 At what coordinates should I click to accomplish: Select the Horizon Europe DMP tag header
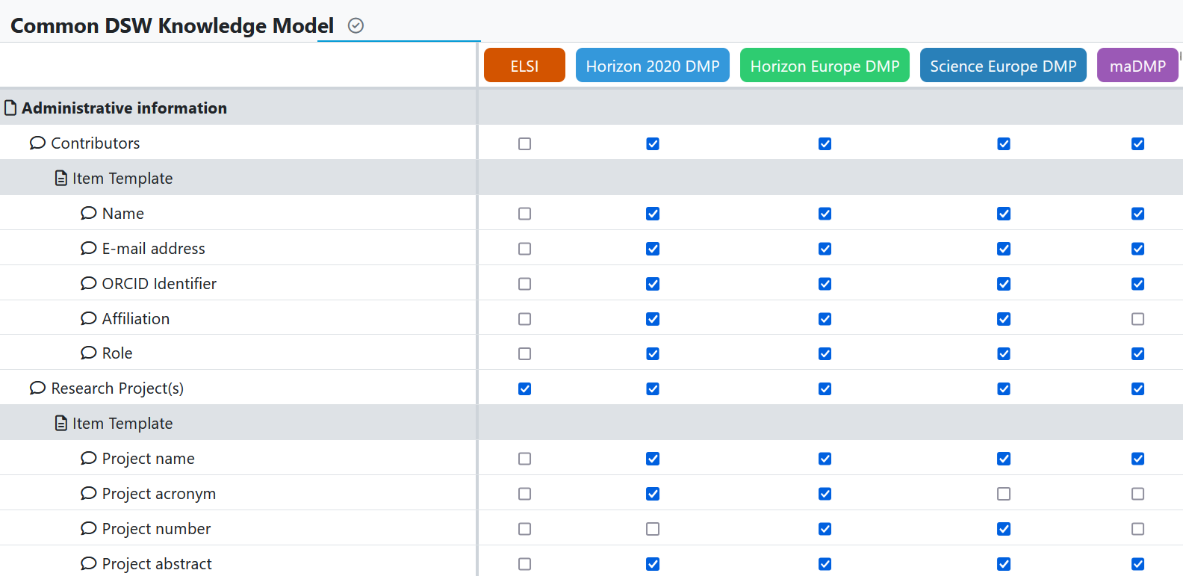coord(825,65)
